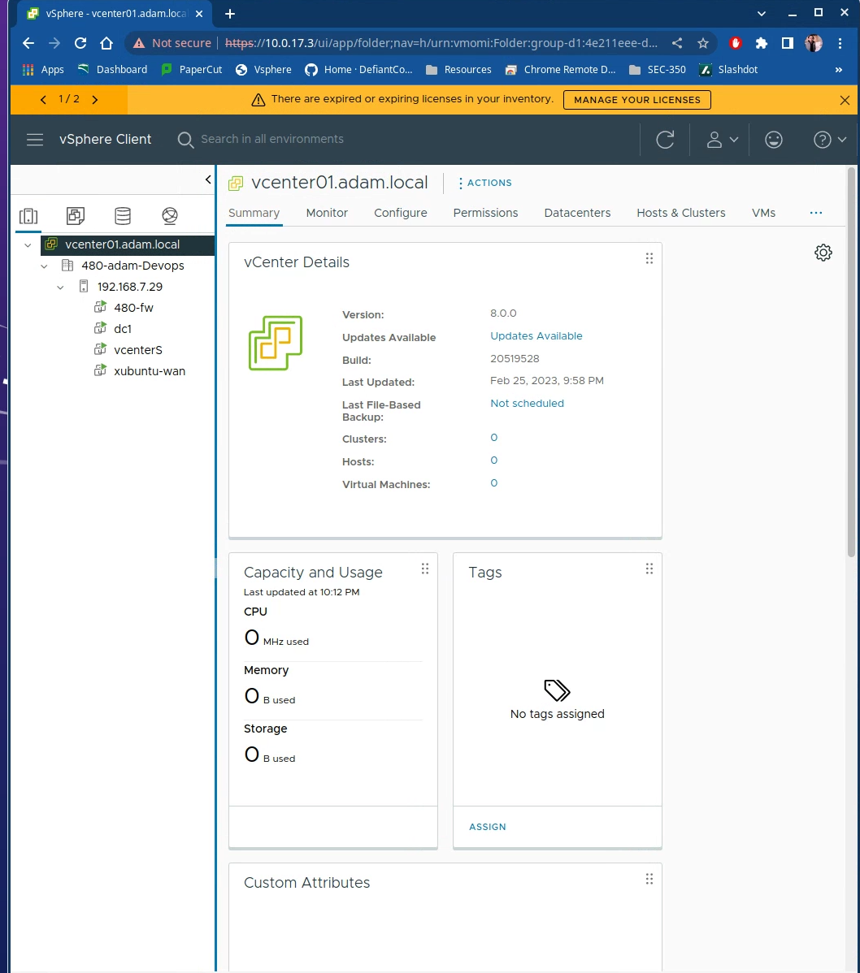Open the Chrome tab search dropdown
The height and width of the screenshot is (973, 860).
tap(762, 13)
